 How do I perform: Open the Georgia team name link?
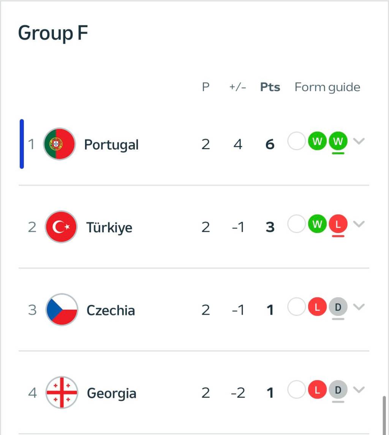coord(111,393)
